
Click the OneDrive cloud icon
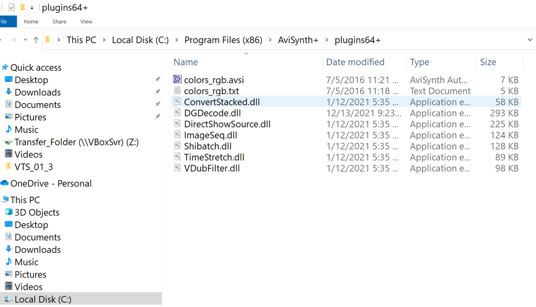click(4, 183)
